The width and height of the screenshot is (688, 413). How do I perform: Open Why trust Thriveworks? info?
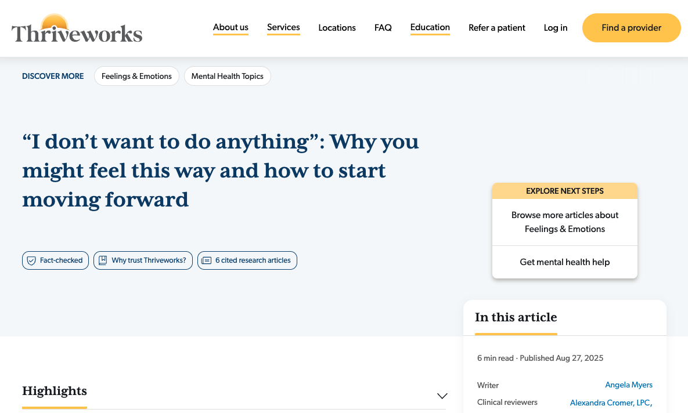(143, 260)
